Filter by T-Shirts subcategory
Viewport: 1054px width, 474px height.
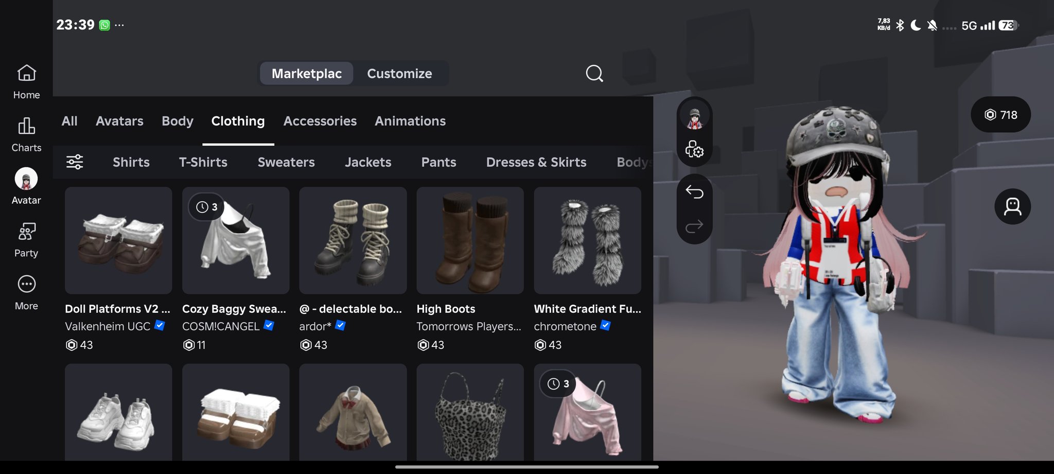[x=203, y=162]
